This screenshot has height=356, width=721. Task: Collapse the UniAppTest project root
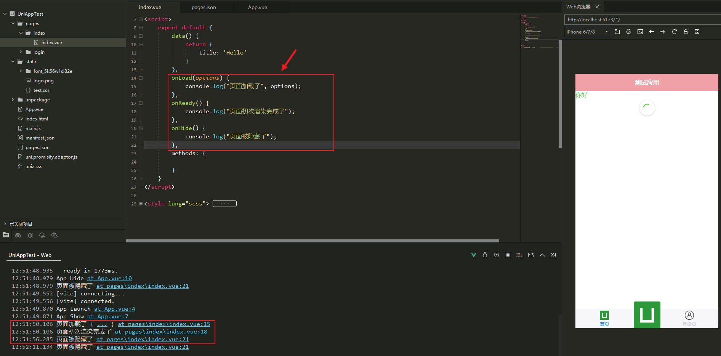(5, 14)
